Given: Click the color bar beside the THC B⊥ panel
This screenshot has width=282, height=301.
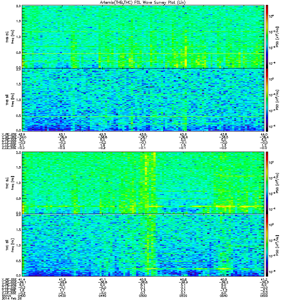Looking at the screenshot, I should [x=267, y=182].
